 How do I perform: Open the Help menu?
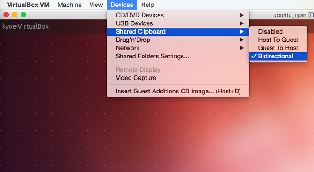point(148,5)
